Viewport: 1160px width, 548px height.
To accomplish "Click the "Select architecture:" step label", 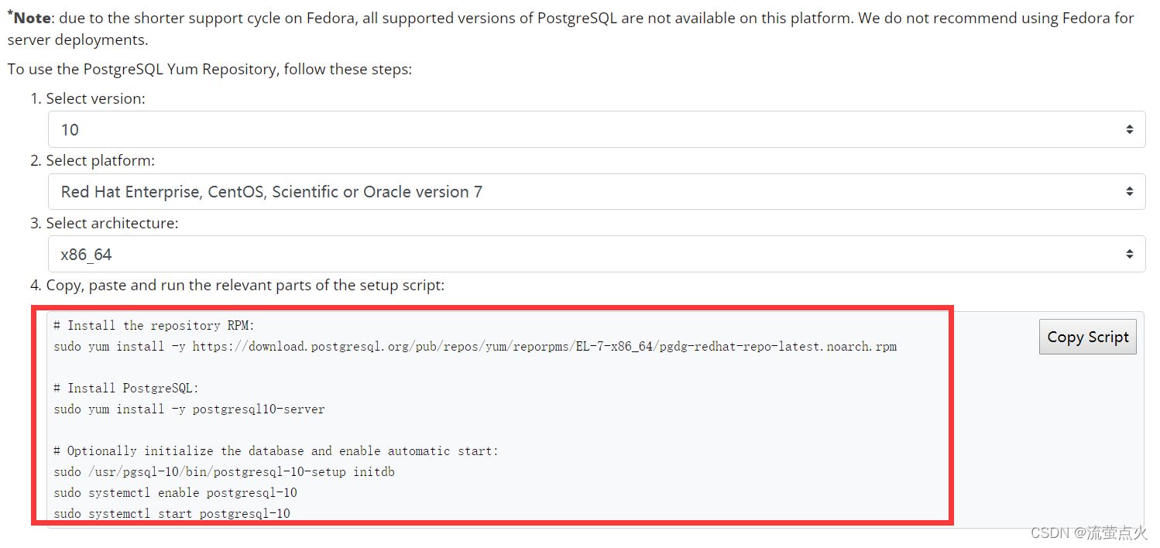I will pyautogui.click(x=112, y=223).
